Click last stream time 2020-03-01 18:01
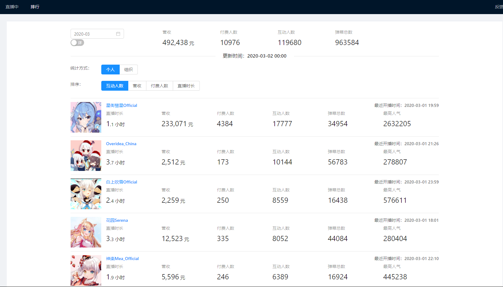Screen dimensions: 503x287 [422, 220]
